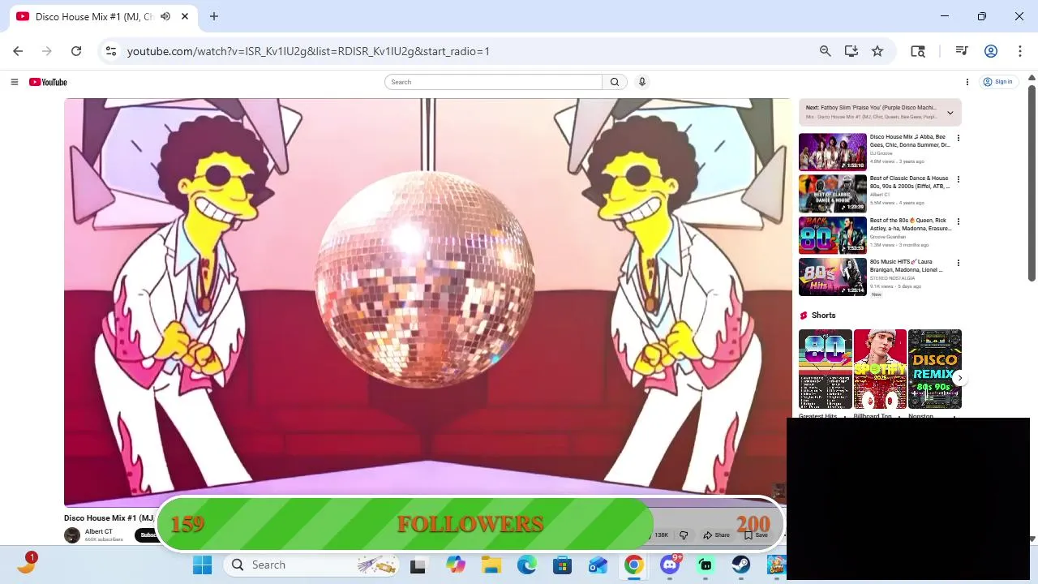Mute the tab via the speaker icon
The image size is (1038, 584).
click(165, 16)
